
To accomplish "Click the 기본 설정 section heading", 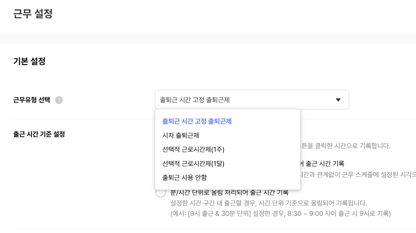I will coord(29,61).
